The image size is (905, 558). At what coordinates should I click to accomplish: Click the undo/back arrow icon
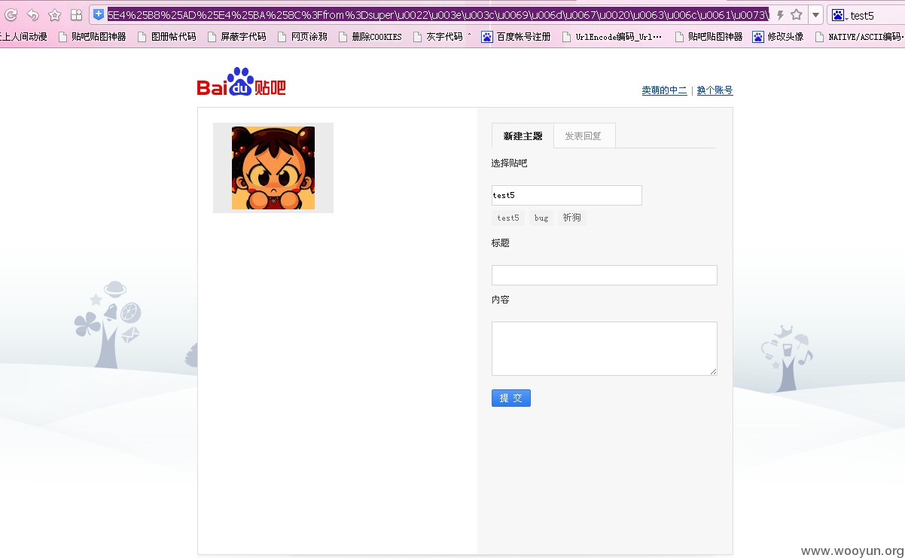(32, 14)
